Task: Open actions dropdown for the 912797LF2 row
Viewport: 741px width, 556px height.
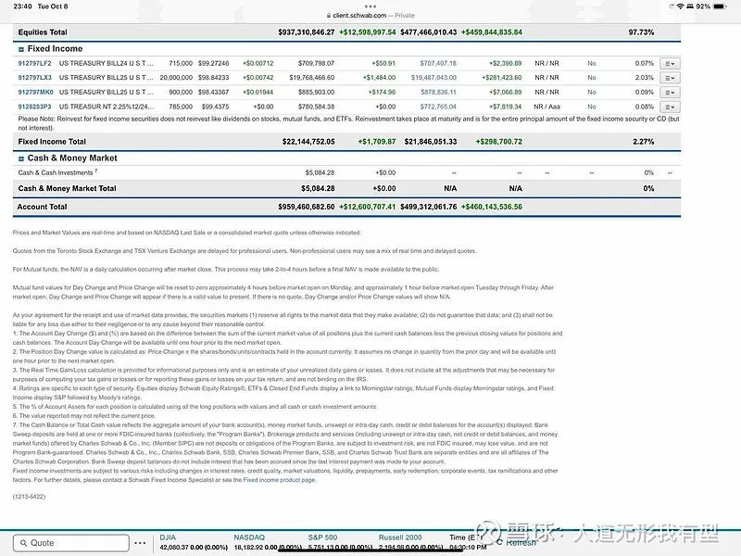Action: coord(670,63)
